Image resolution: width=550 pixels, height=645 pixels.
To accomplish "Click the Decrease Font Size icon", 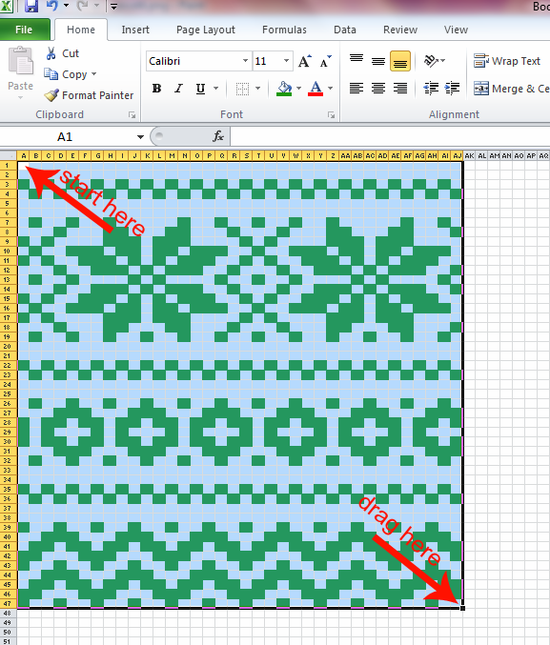I will tap(326, 61).
